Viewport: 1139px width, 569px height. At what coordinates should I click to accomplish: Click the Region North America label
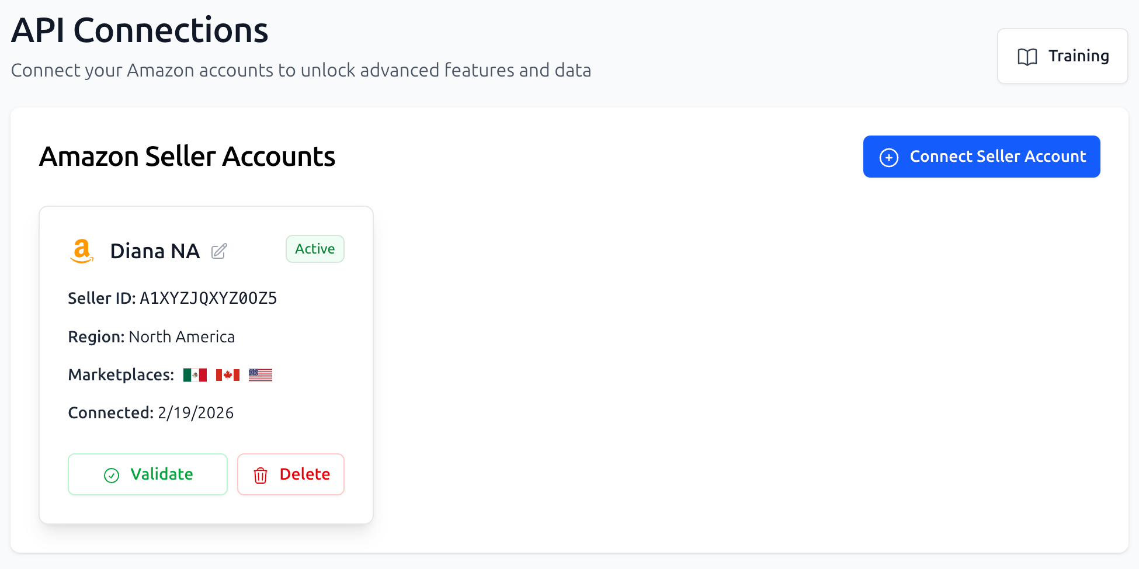tap(182, 336)
